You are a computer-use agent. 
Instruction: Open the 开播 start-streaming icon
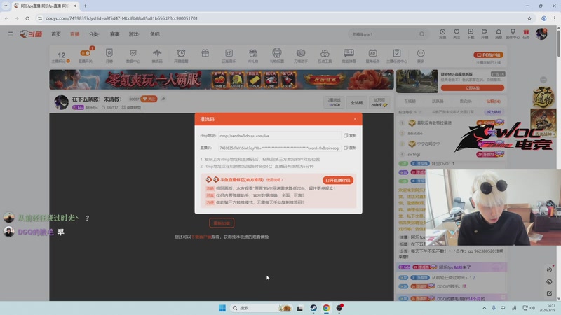tap(485, 34)
